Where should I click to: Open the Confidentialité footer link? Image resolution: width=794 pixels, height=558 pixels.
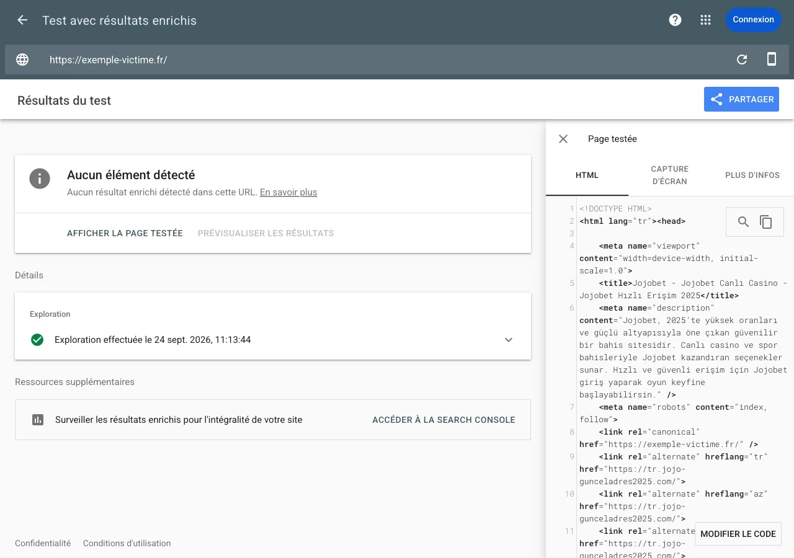(43, 543)
